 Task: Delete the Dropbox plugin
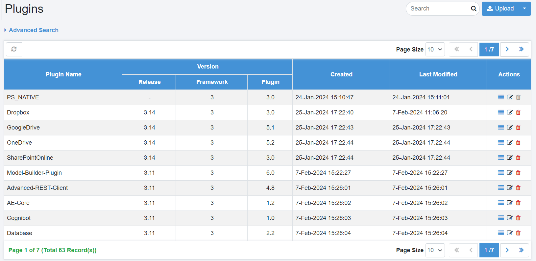point(518,112)
